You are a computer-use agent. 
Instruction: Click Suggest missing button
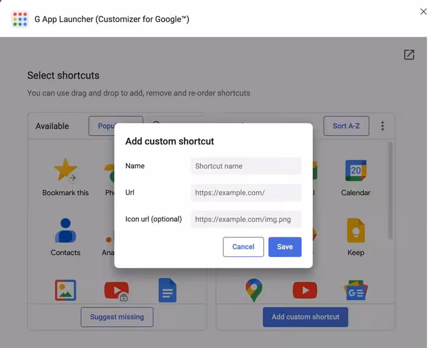point(117,317)
